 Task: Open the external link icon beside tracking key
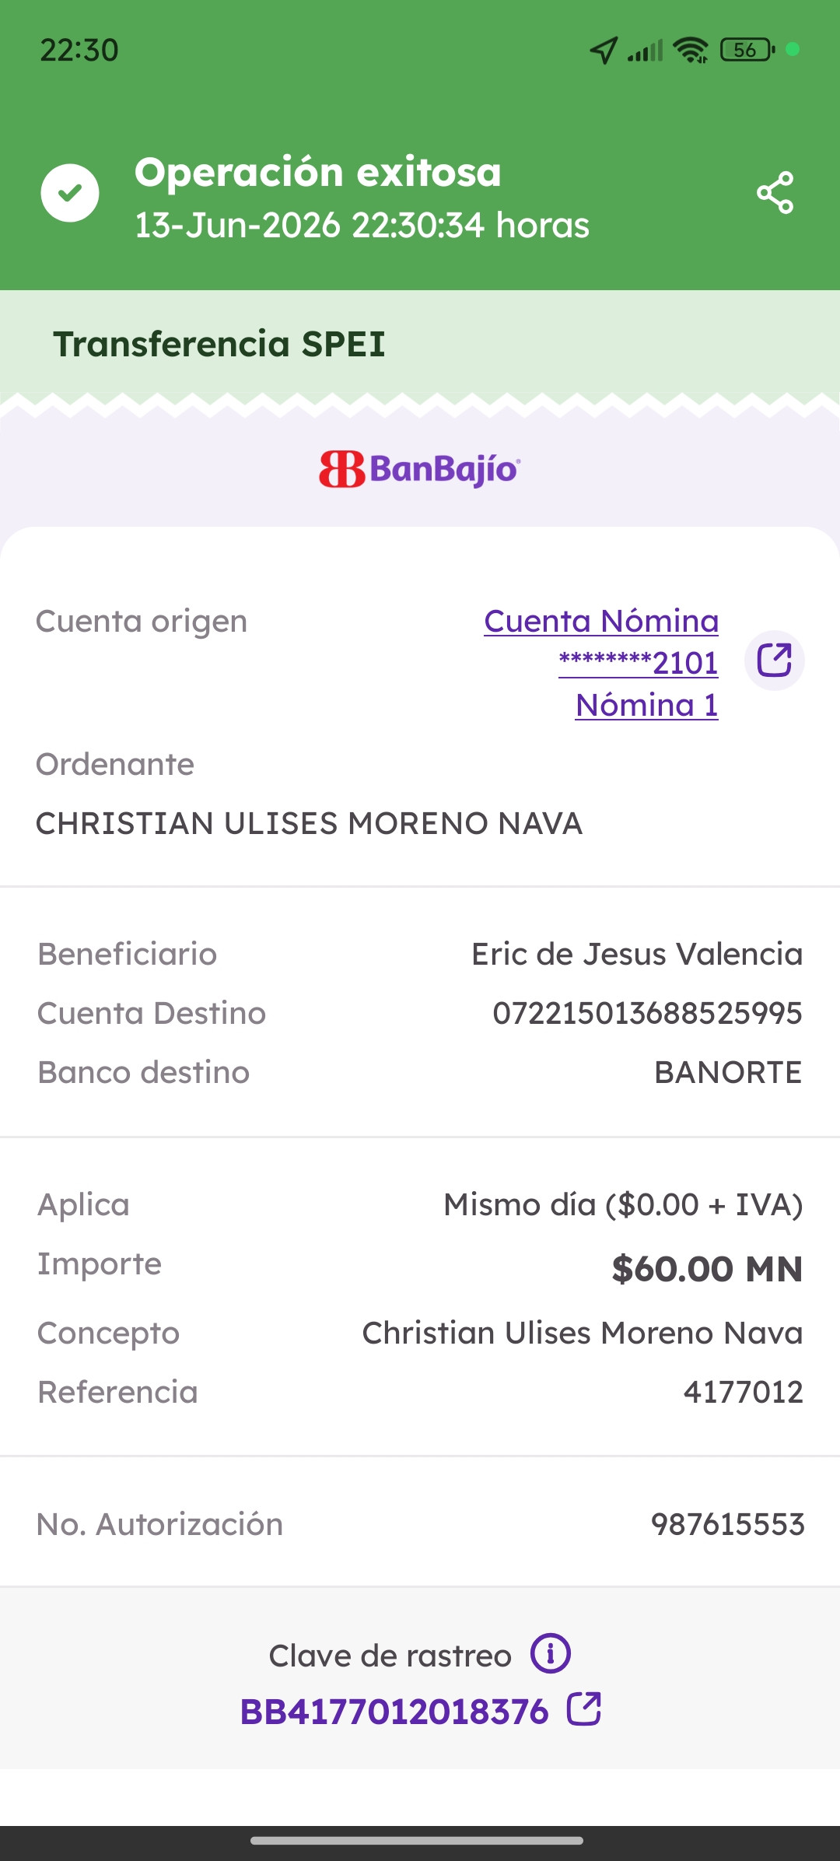click(584, 1709)
